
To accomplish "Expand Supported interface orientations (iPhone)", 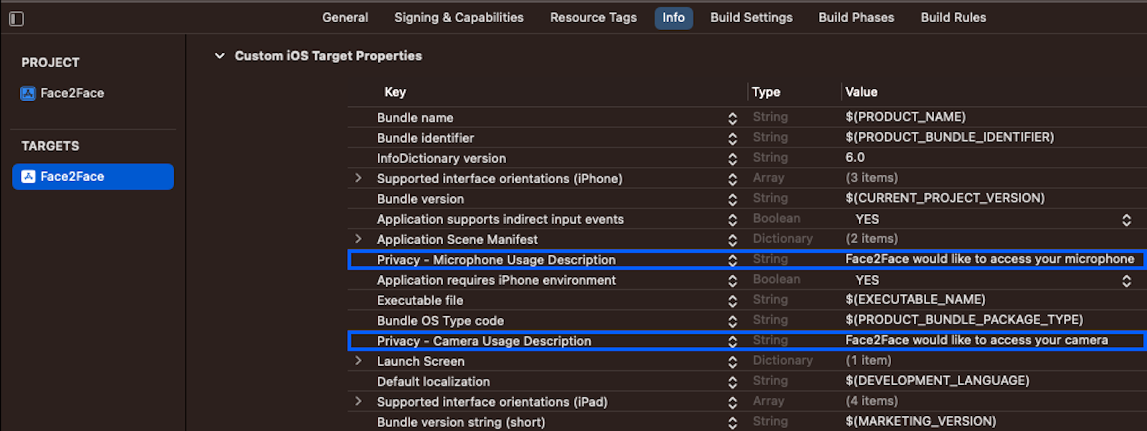I will 358,178.
